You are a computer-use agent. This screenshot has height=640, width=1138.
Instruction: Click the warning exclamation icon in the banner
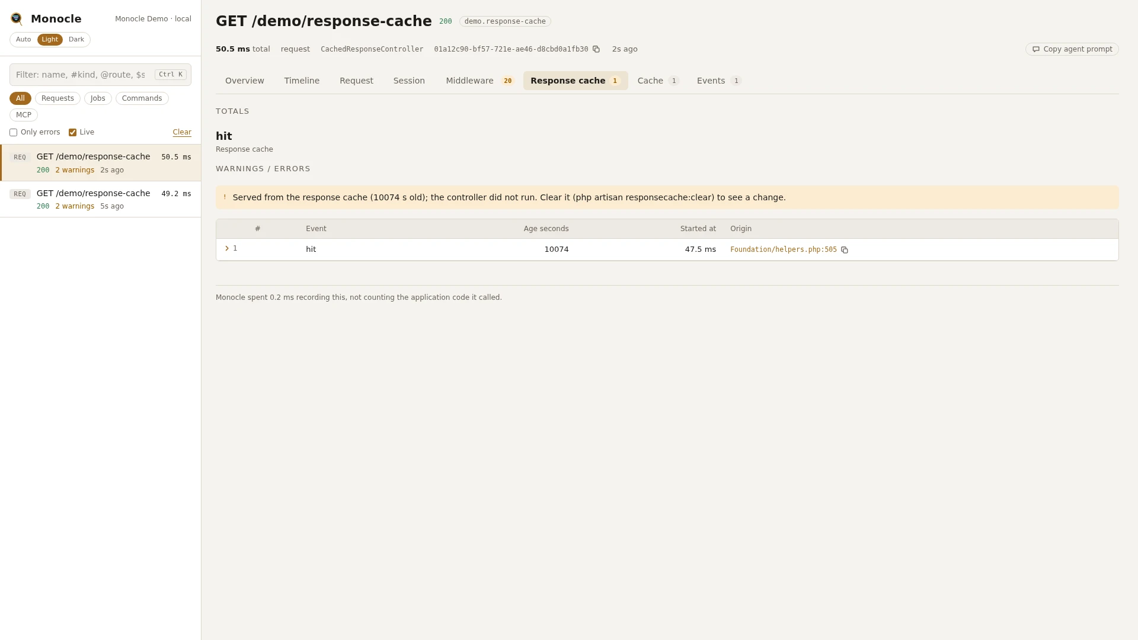pos(225,197)
